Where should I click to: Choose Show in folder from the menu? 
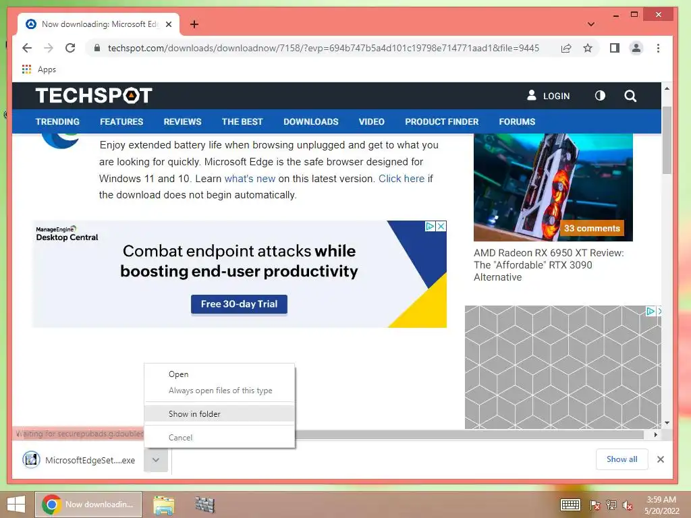(219, 413)
